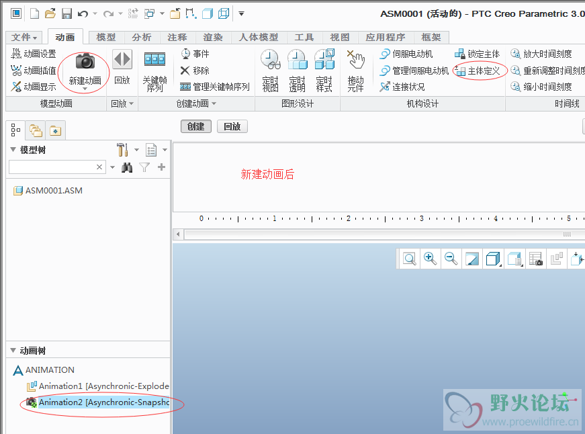
Task: Undo the last action
Action: [x=83, y=14]
